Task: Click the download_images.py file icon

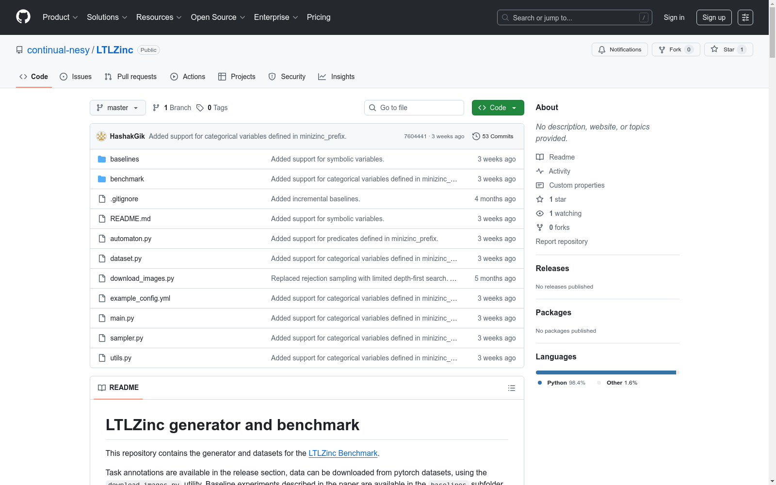Action: 102,278
